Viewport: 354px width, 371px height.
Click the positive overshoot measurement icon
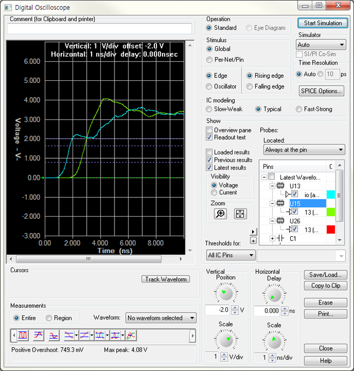[x=38, y=336]
